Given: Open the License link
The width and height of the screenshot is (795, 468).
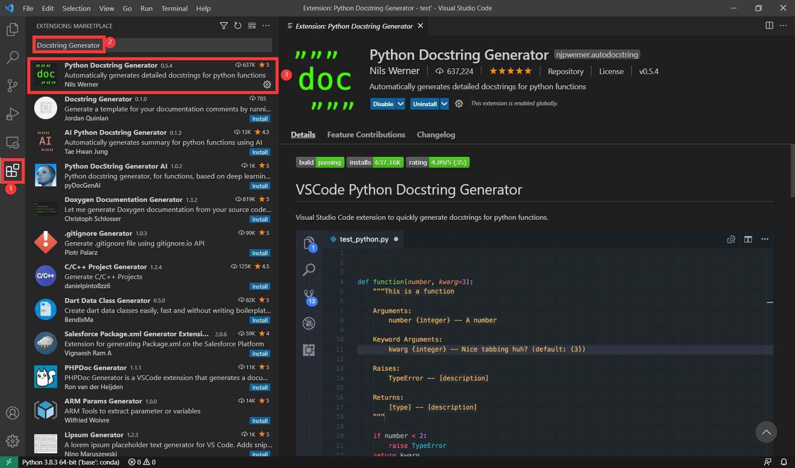Looking at the screenshot, I should (611, 71).
